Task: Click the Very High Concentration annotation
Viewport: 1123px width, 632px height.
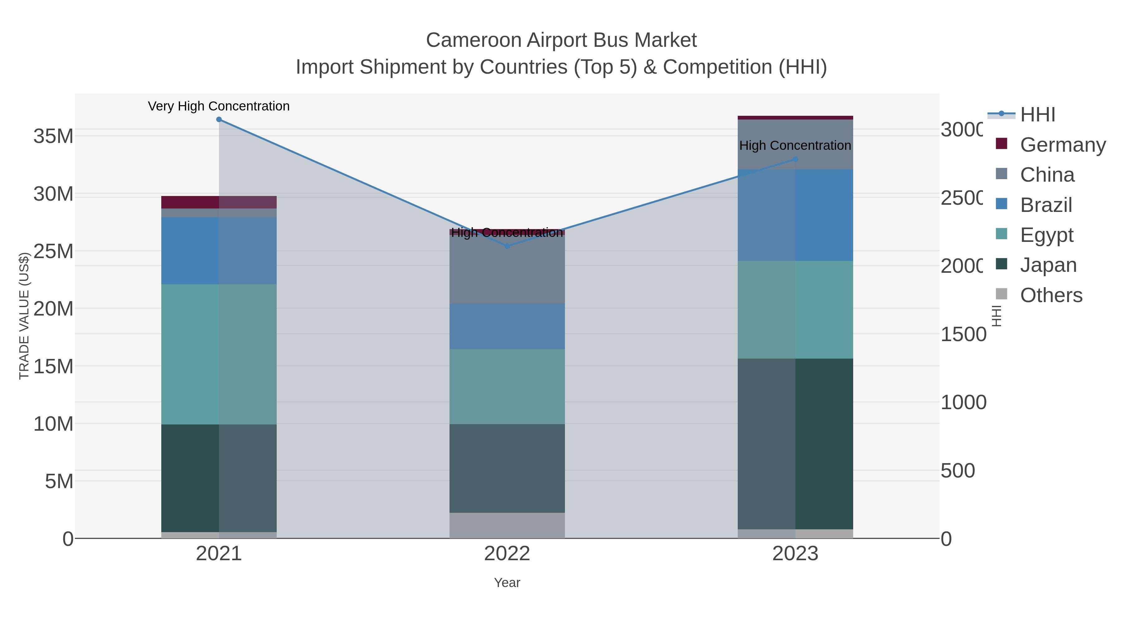Action: click(219, 106)
